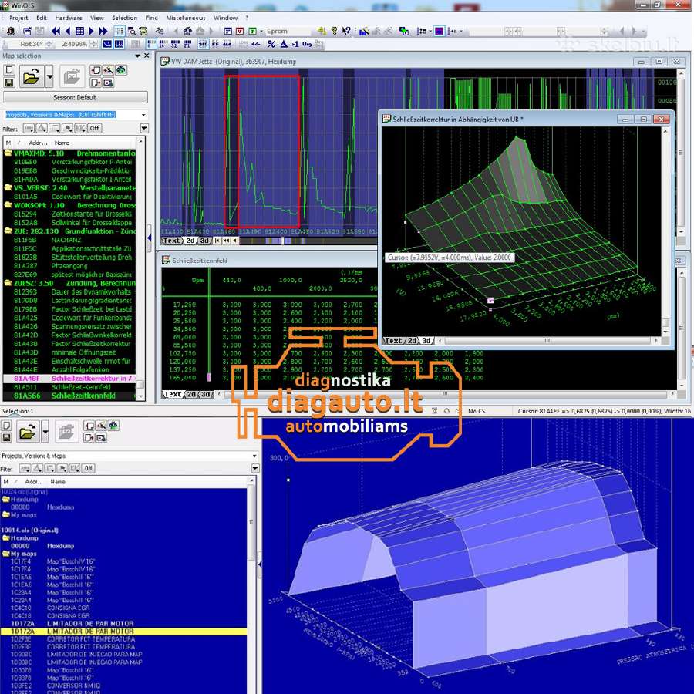Open the blue grid map overview icon
The width and height of the screenshot is (694, 694).
click(79, 31)
